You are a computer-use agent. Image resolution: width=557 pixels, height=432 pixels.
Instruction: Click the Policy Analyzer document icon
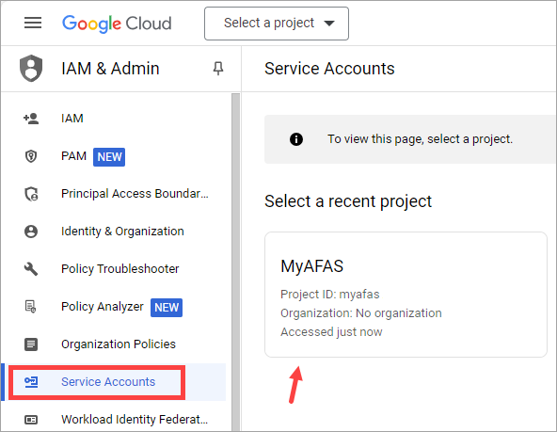(30, 307)
